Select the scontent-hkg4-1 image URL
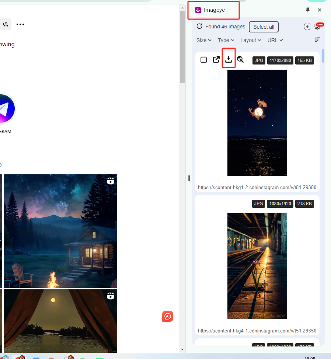The height and width of the screenshot is (359, 331). click(x=257, y=331)
